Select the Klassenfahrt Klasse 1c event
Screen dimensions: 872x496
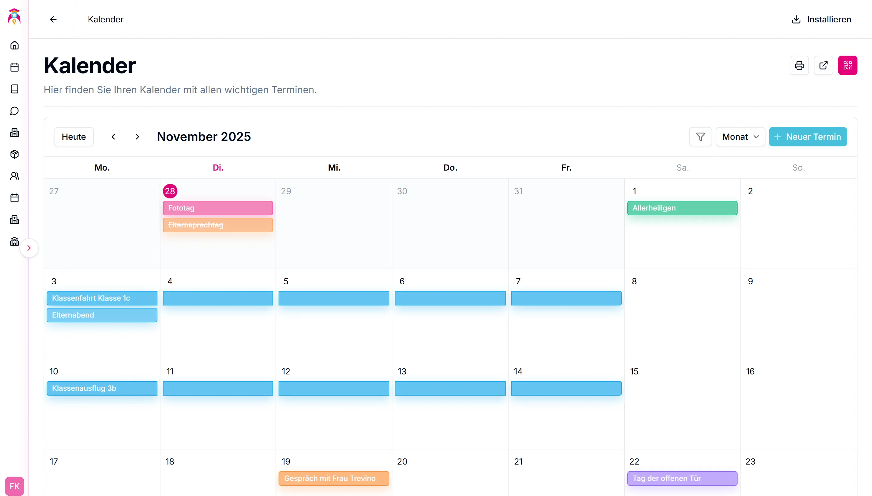pyautogui.click(x=102, y=298)
